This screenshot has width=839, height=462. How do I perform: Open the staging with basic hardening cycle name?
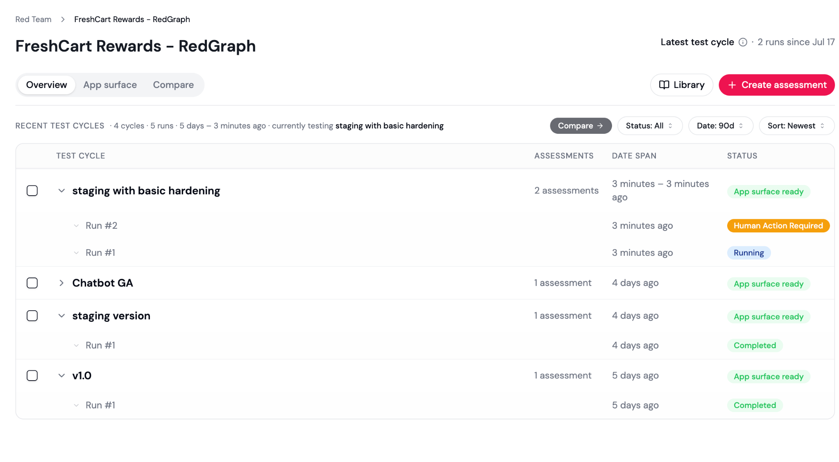tap(146, 191)
